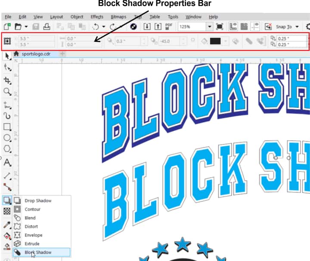Click the Full-screen preview icon
Screen dimensions: 310x261
(x=220, y=27)
